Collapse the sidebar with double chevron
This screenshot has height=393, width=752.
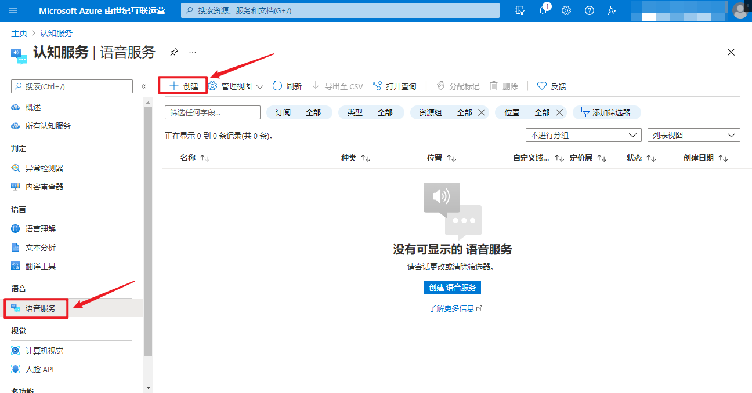(x=144, y=86)
